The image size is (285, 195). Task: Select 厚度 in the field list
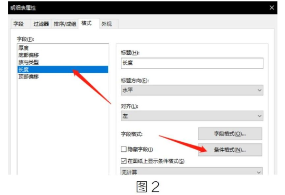click(63, 48)
